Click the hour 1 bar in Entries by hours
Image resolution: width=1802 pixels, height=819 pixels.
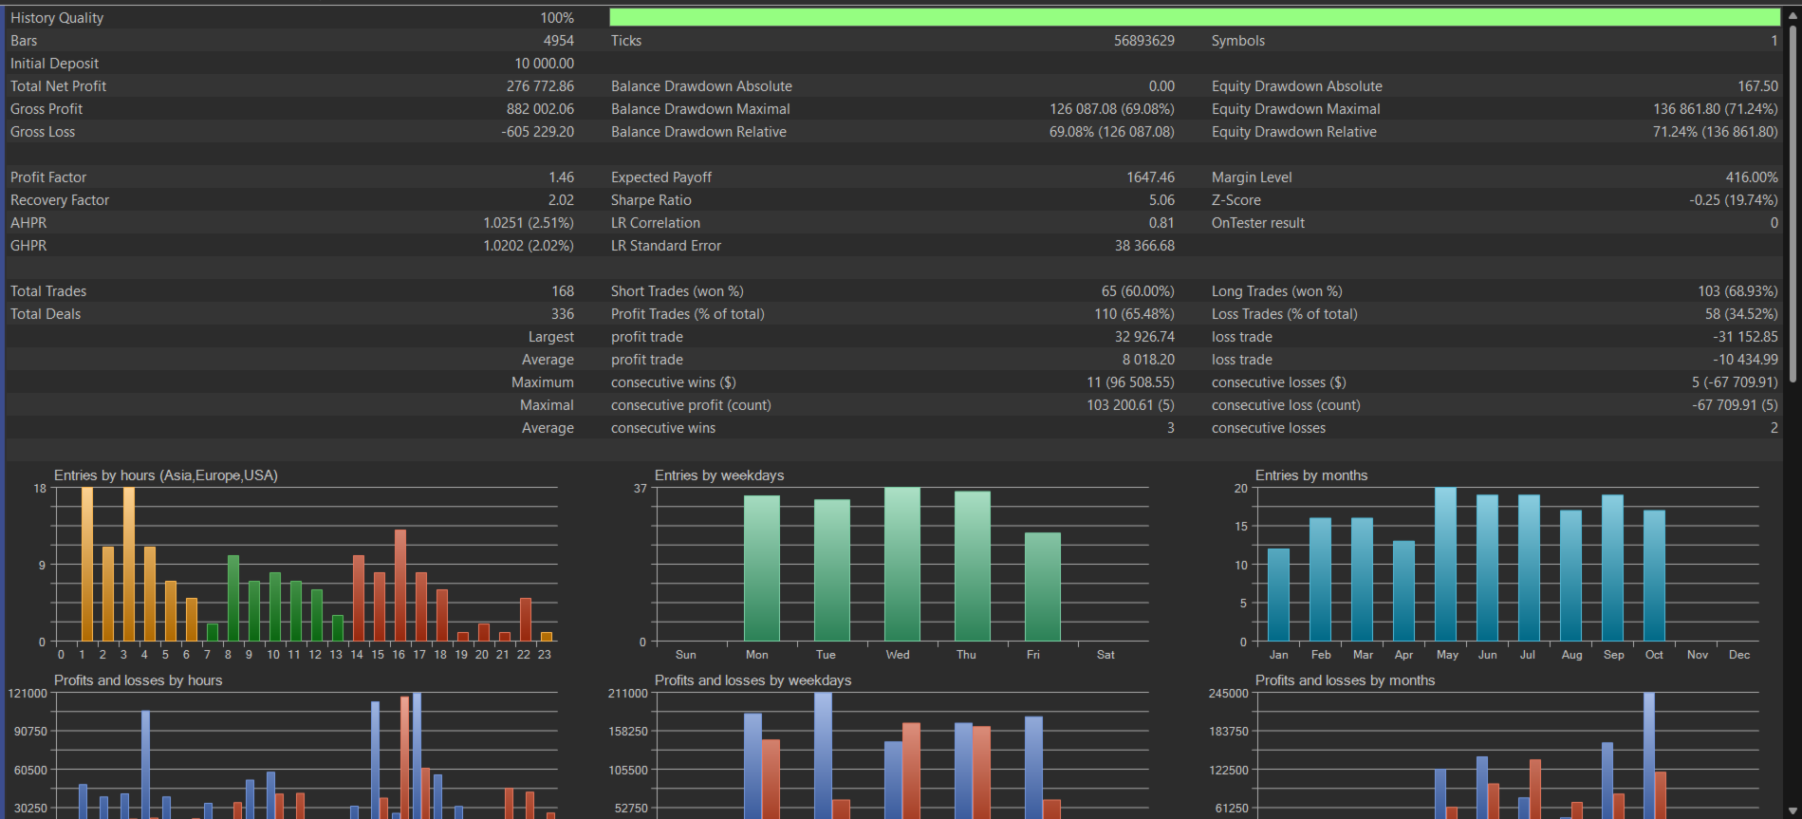point(87,565)
